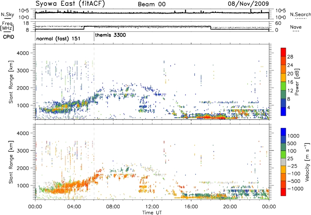Click the 'Syowa East (fitACF)' plot title

click(70, 3)
